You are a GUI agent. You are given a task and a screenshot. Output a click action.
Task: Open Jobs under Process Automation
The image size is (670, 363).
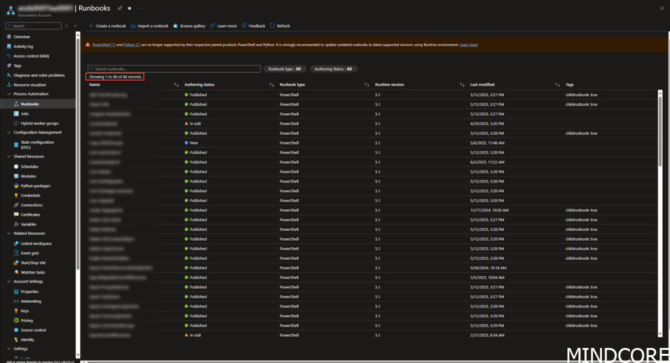pyautogui.click(x=25, y=113)
